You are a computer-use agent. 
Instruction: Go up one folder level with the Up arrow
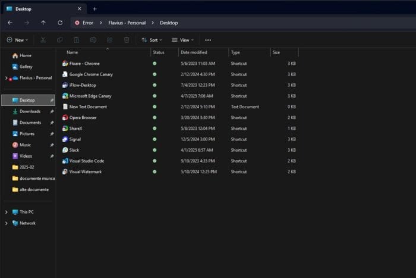pos(43,23)
